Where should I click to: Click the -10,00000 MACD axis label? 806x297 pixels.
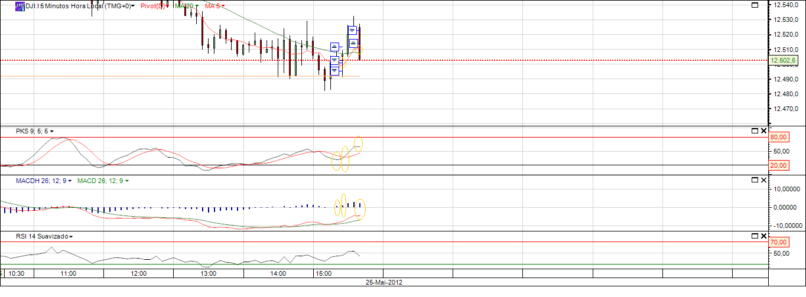(786, 226)
